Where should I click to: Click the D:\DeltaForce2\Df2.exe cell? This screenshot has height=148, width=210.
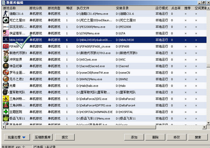coord(92,99)
